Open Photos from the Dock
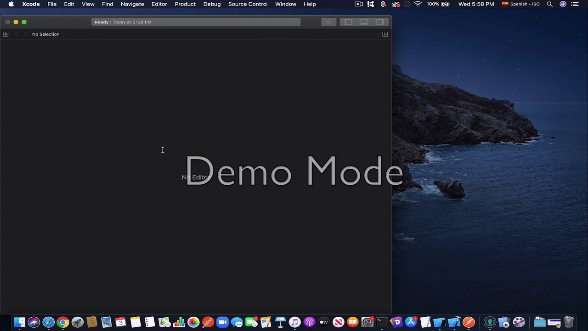This screenshot has width=588, height=331. pos(193,322)
